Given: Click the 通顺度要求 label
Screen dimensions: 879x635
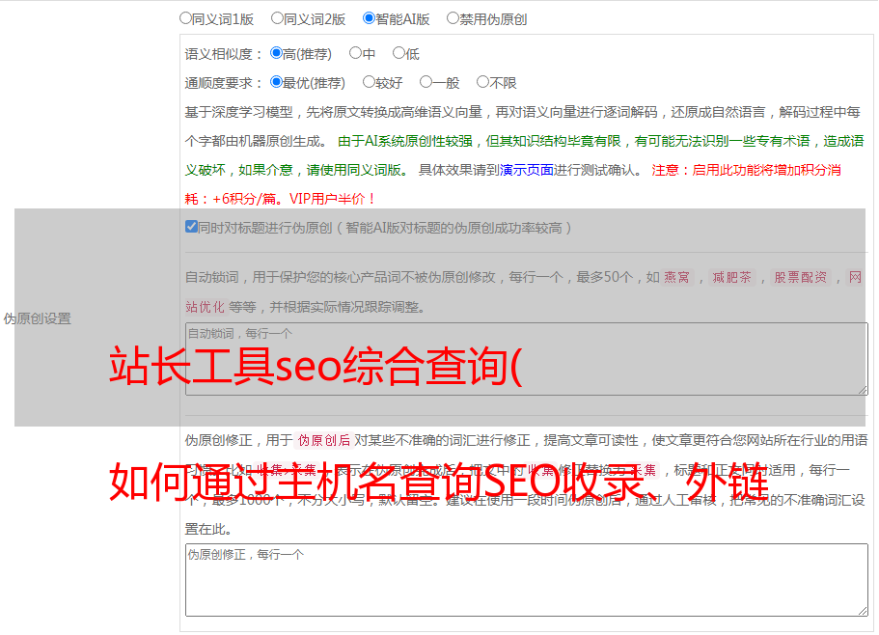Looking at the screenshot, I should (x=223, y=83).
